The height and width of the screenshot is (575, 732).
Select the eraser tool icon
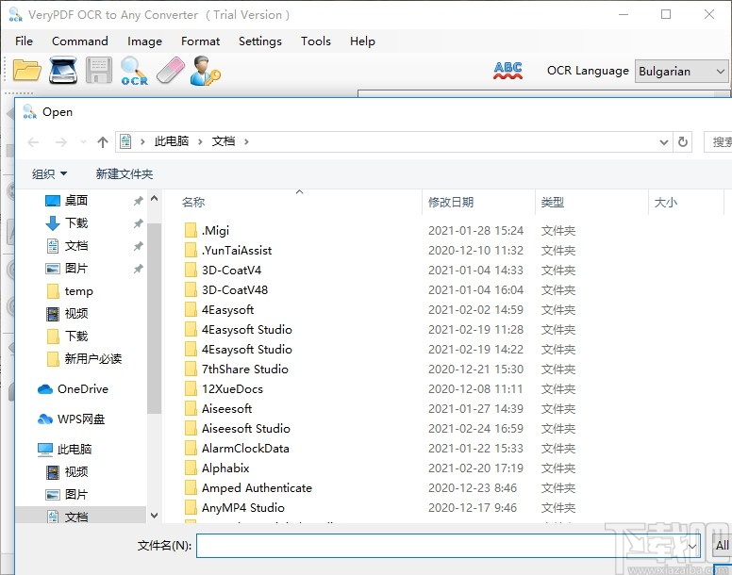[171, 71]
